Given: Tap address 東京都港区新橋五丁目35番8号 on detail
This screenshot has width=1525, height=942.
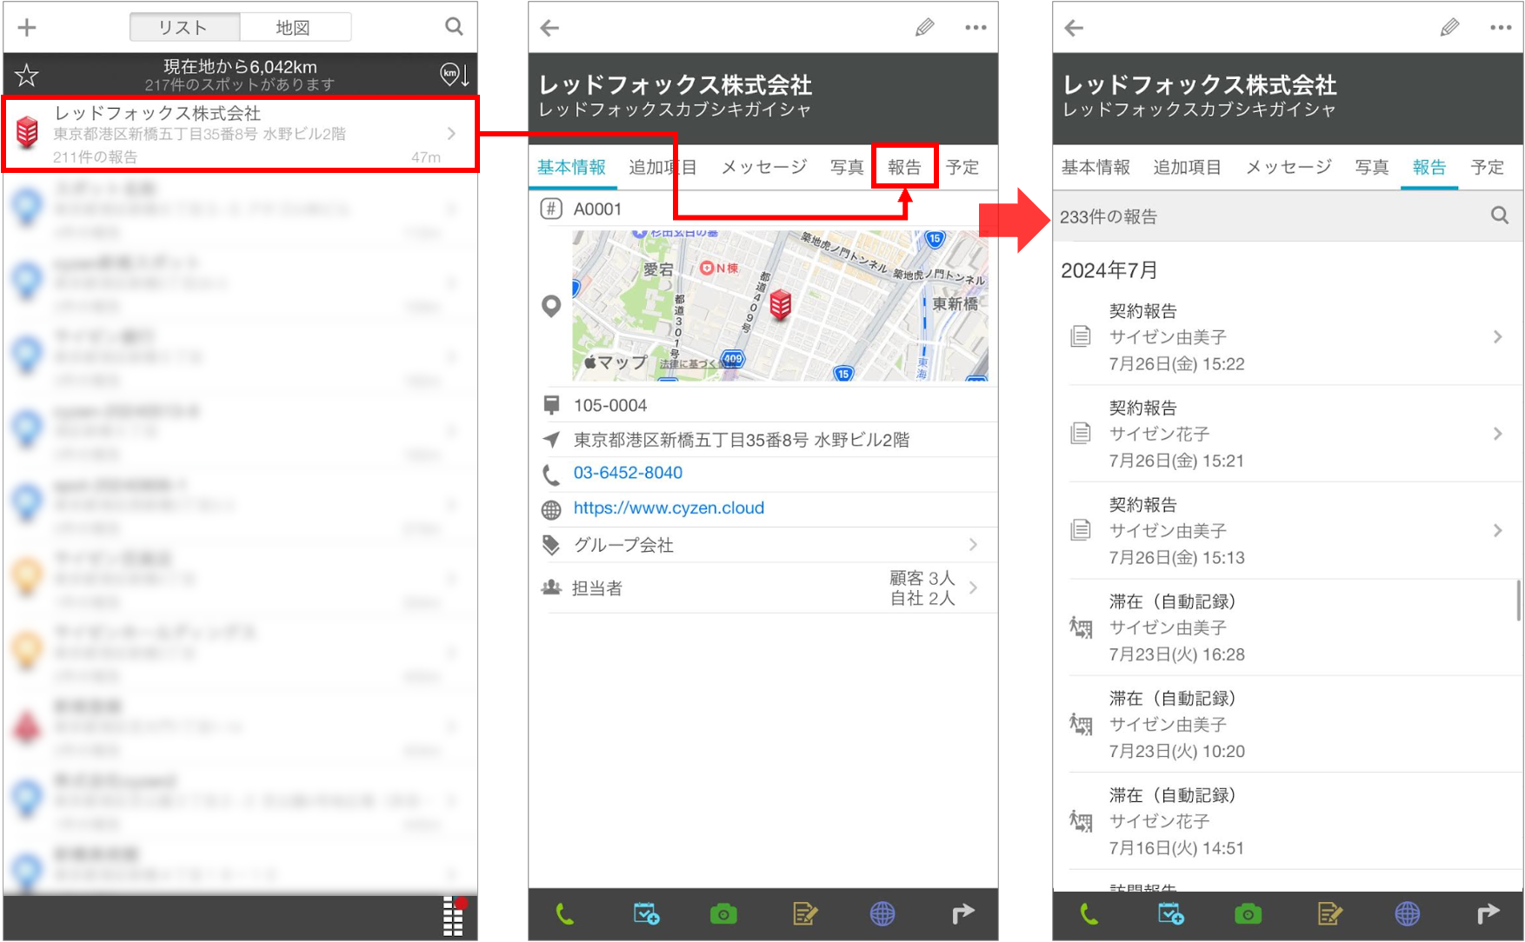Looking at the screenshot, I should (x=742, y=440).
